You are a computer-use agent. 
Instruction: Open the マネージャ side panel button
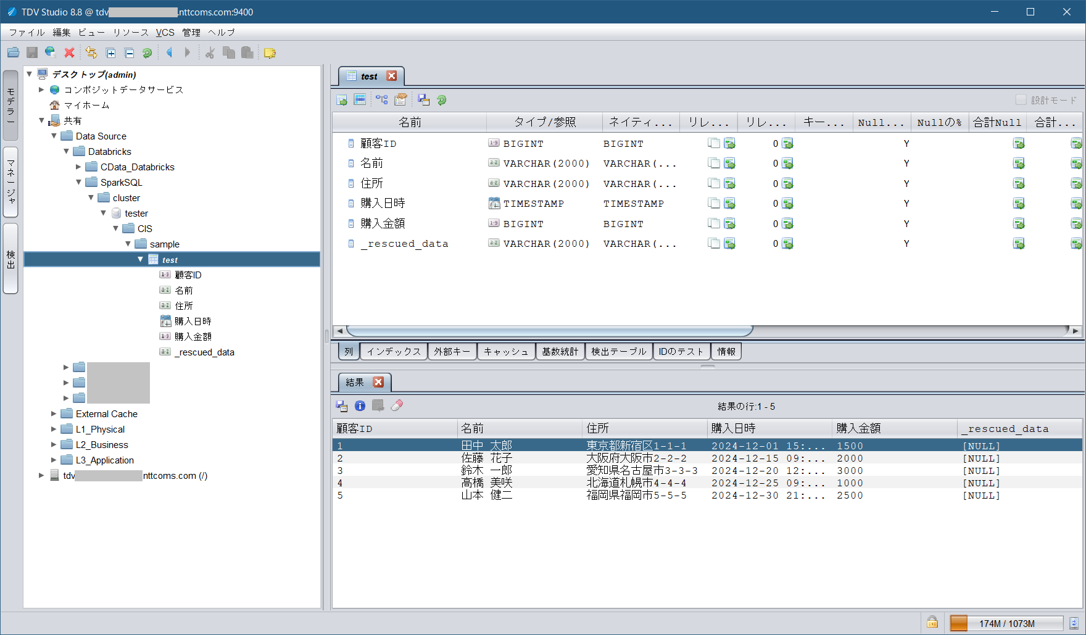pos(10,182)
